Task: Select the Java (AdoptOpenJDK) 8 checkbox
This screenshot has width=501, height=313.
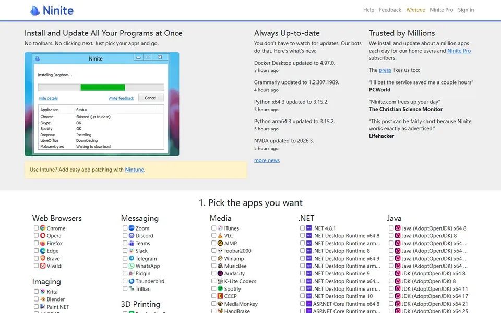Action: point(391,235)
